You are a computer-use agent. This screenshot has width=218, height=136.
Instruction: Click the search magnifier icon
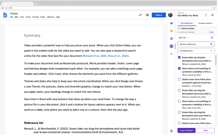tap(211, 44)
